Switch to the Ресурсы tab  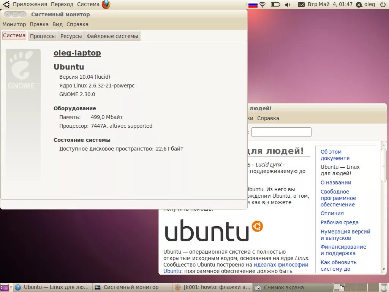[x=71, y=36]
